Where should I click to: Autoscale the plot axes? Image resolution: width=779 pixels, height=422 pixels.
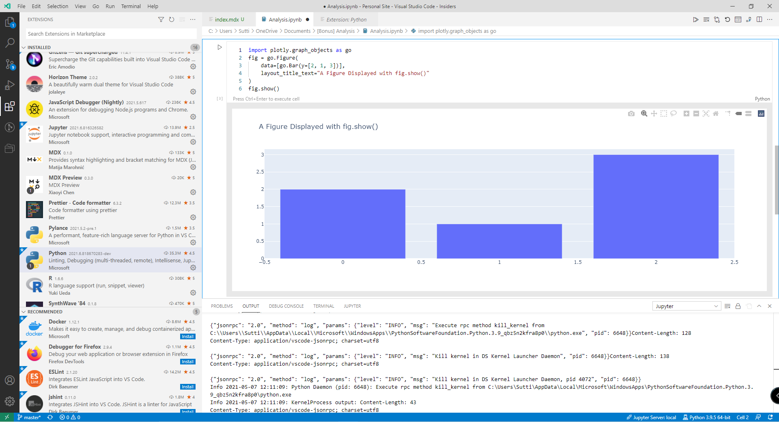pyautogui.click(x=706, y=114)
